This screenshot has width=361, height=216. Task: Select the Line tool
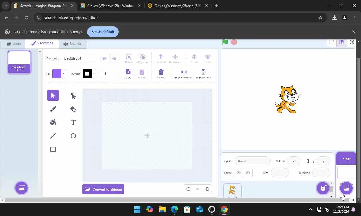(x=53, y=136)
